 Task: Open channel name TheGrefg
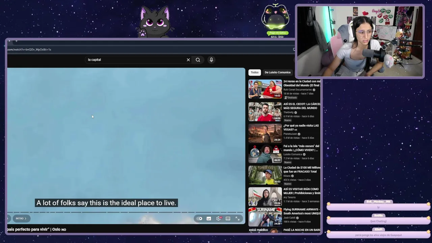(289, 112)
